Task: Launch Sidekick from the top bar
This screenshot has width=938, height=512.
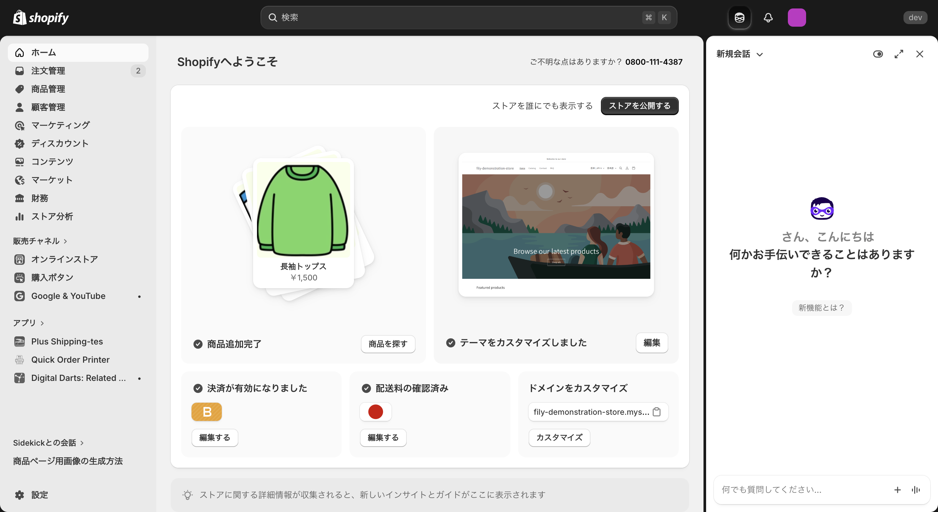Action: [739, 17]
